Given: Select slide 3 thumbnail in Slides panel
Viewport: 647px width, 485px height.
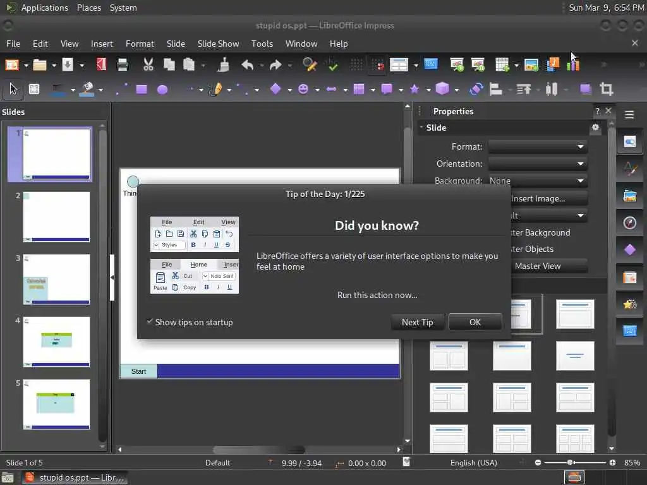Looking at the screenshot, I should pos(56,279).
